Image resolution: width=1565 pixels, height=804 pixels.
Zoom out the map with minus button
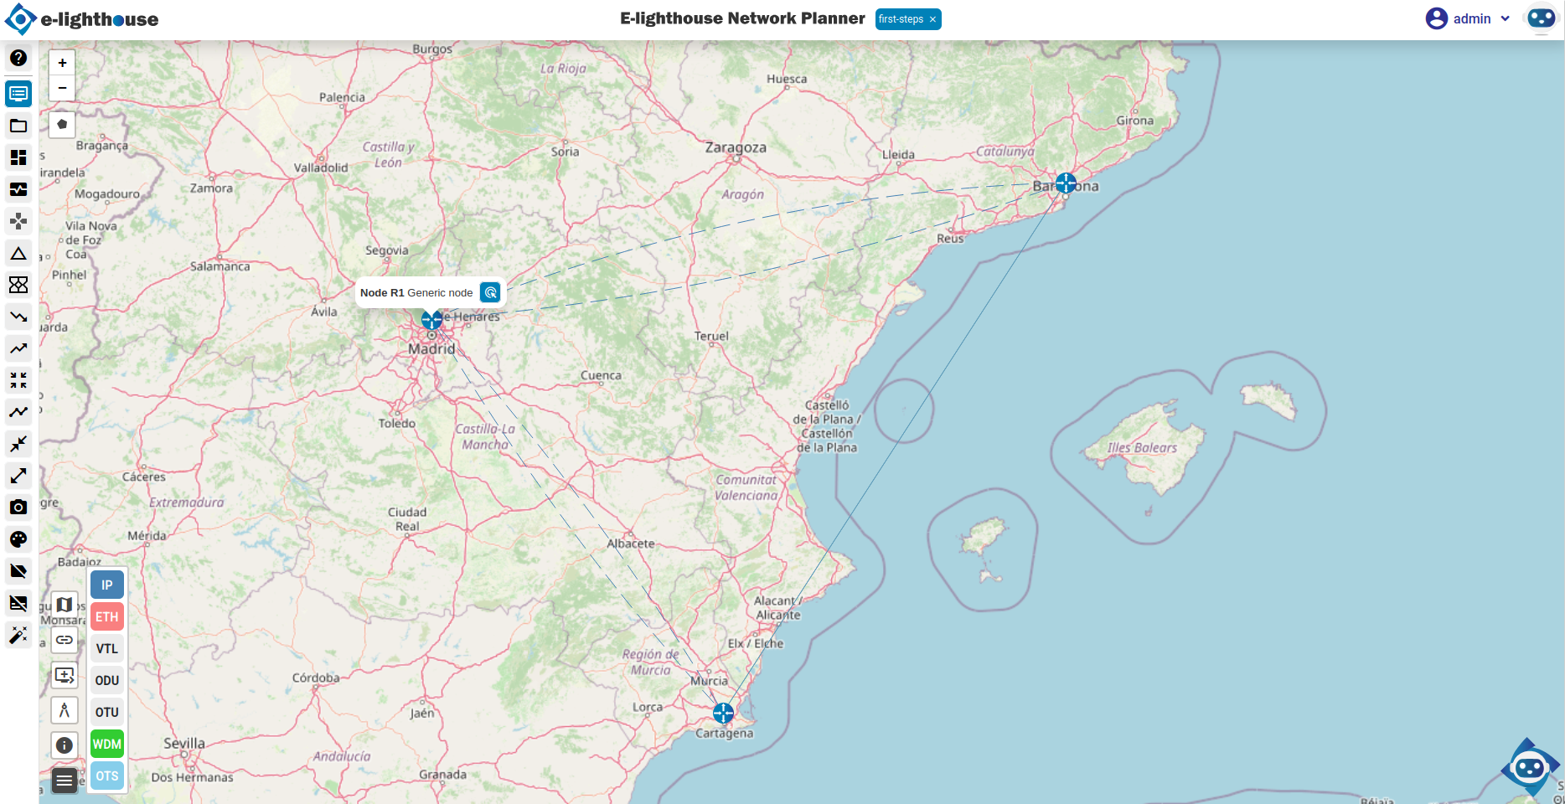coord(62,88)
